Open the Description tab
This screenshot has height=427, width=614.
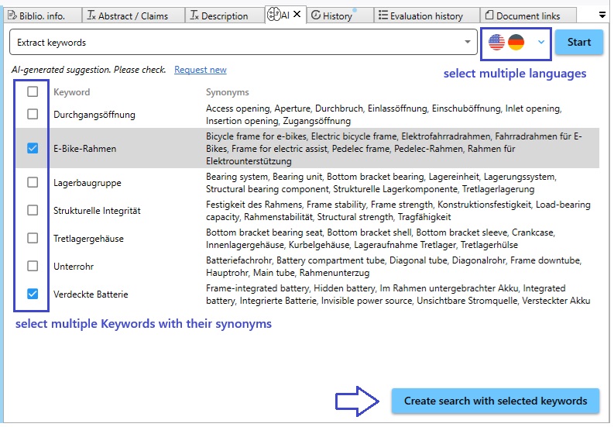[x=219, y=15]
